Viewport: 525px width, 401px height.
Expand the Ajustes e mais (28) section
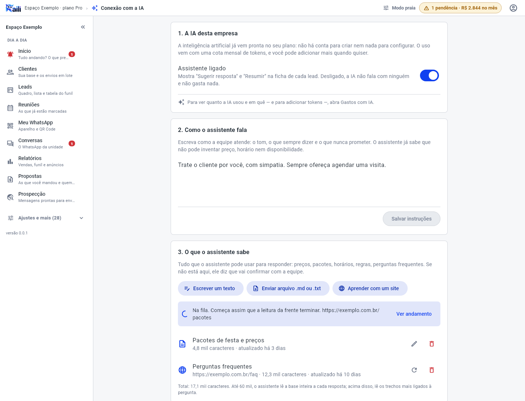pyautogui.click(x=46, y=218)
